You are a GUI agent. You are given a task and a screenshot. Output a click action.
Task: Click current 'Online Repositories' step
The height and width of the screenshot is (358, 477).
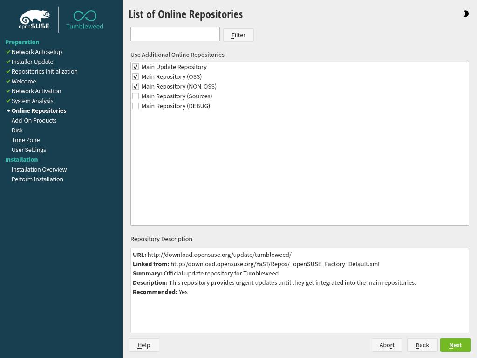tap(39, 111)
